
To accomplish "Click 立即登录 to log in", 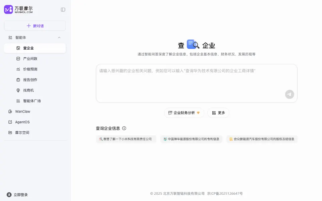I will (20, 195).
